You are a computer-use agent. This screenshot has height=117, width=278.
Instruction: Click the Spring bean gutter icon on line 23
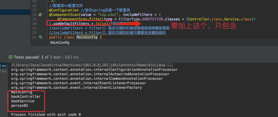40,37
